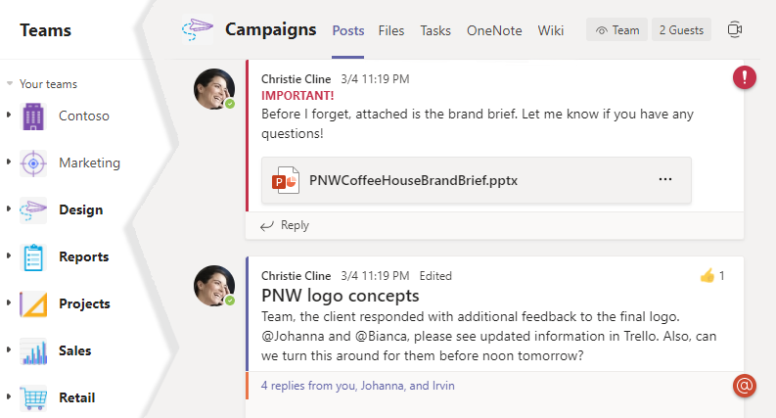
Task: Click the Retail team shopping cart icon
Action: click(33, 397)
